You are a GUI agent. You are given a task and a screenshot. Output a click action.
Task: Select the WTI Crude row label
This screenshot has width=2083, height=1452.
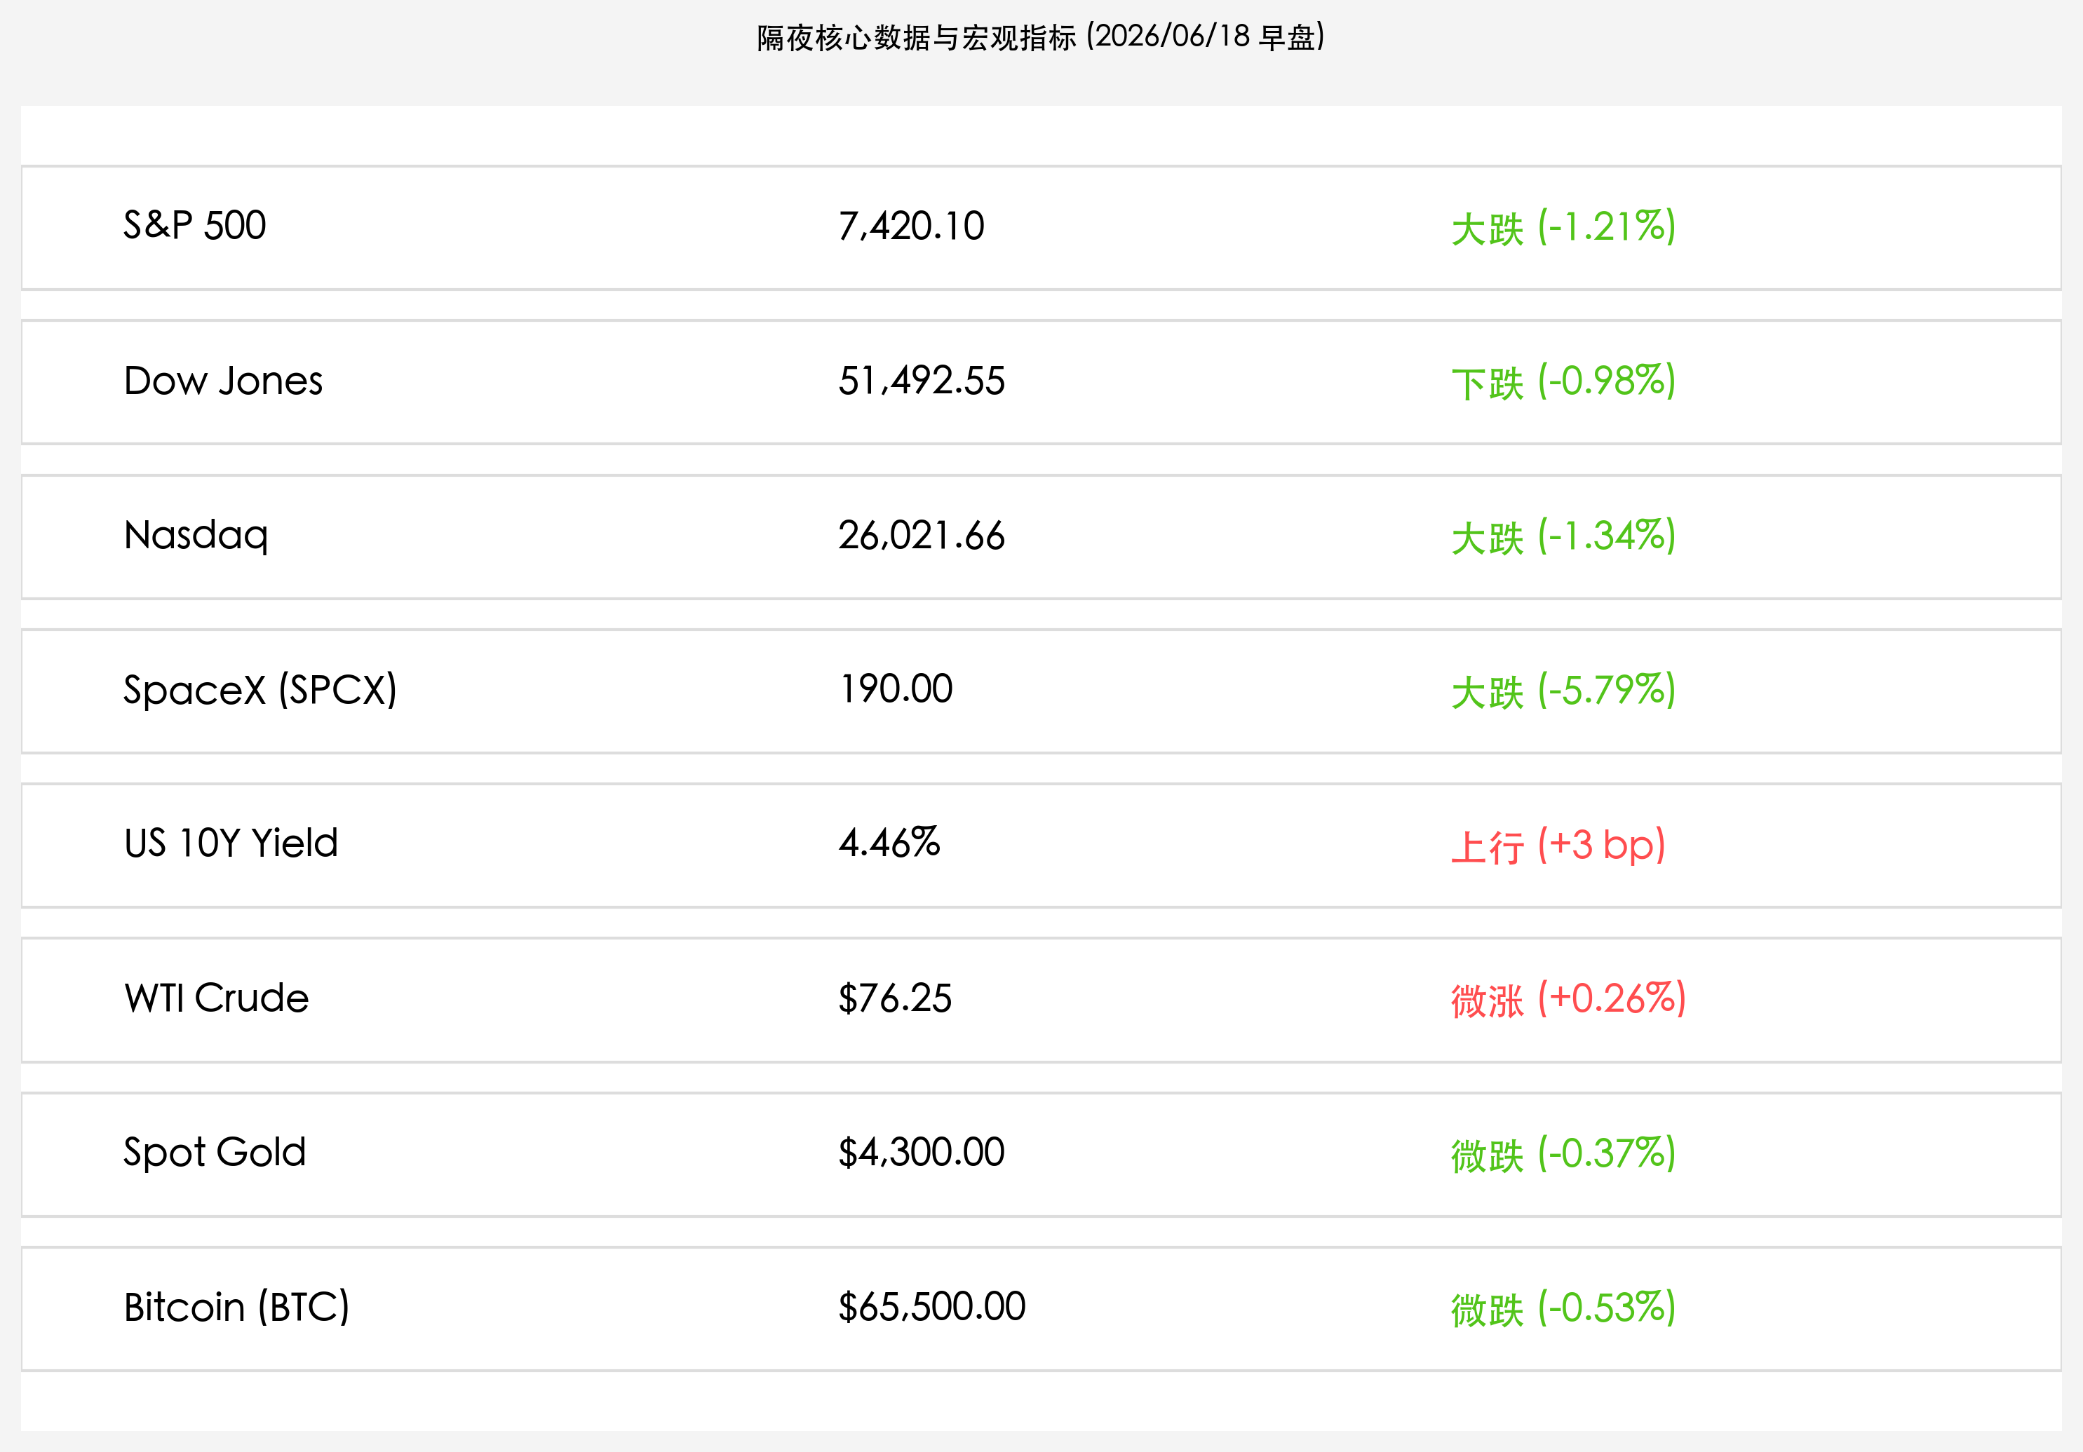pos(217,998)
